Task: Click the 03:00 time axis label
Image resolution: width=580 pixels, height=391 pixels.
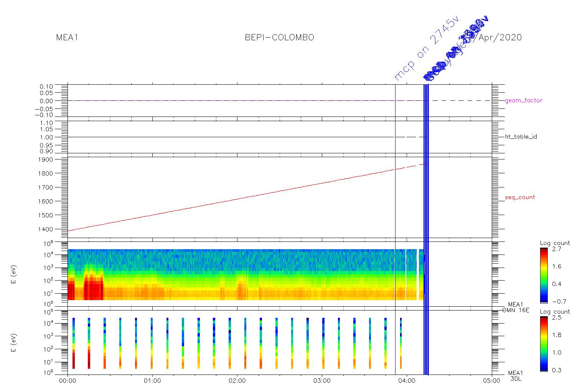Action: point(322,381)
